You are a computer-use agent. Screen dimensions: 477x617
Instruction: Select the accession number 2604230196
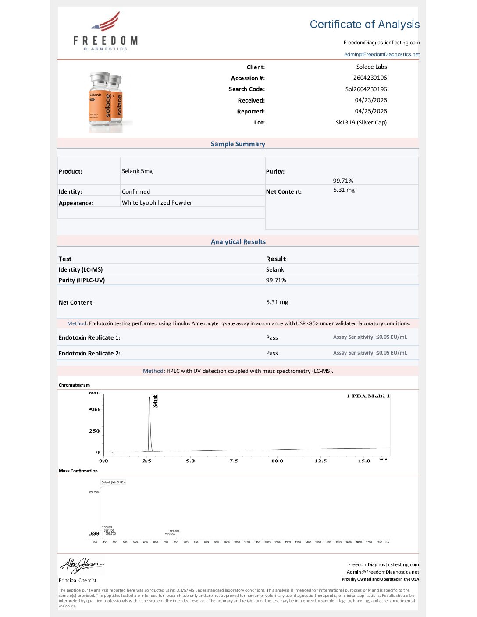click(370, 78)
